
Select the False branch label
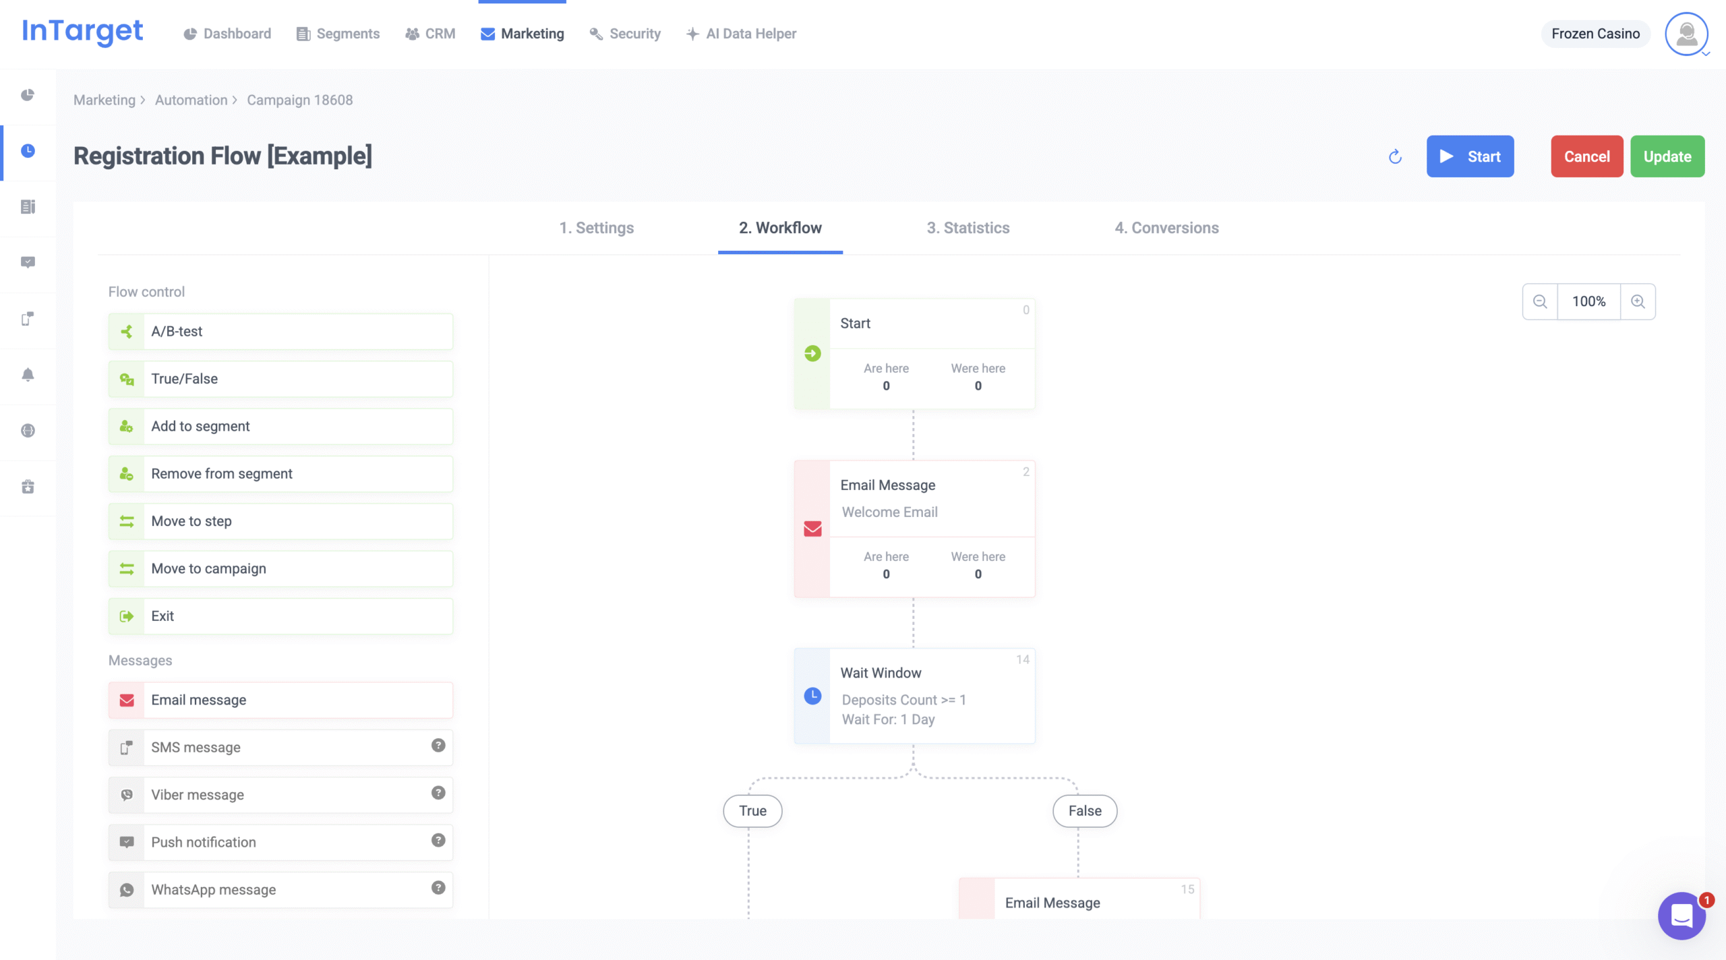pos(1084,811)
